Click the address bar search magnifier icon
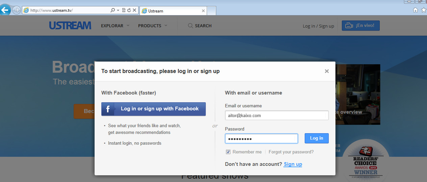Screen dimensions: 427x182 coord(113,10)
